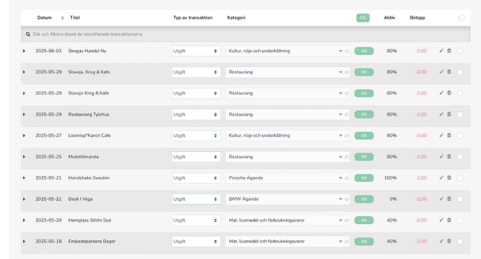Delete the Handshake Sweden transaction
This screenshot has width=481, height=259.
click(x=449, y=178)
